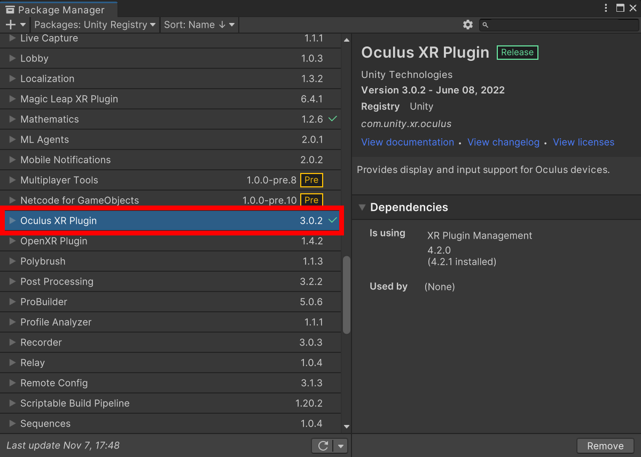Click the Last update Nov 7 status text
The width and height of the screenshot is (641, 457).
63,445
